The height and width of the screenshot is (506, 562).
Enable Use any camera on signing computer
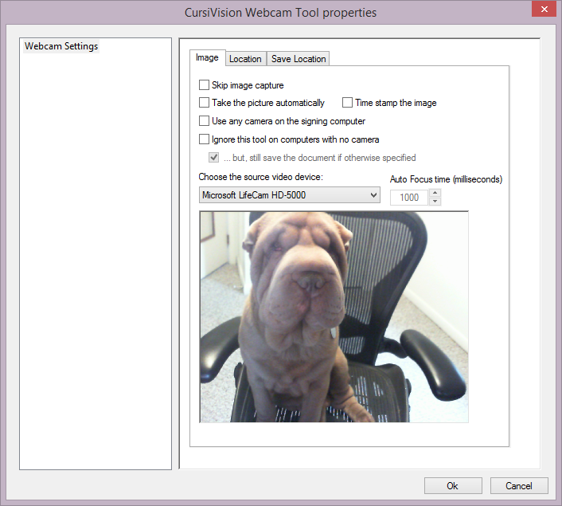(205, 121)
